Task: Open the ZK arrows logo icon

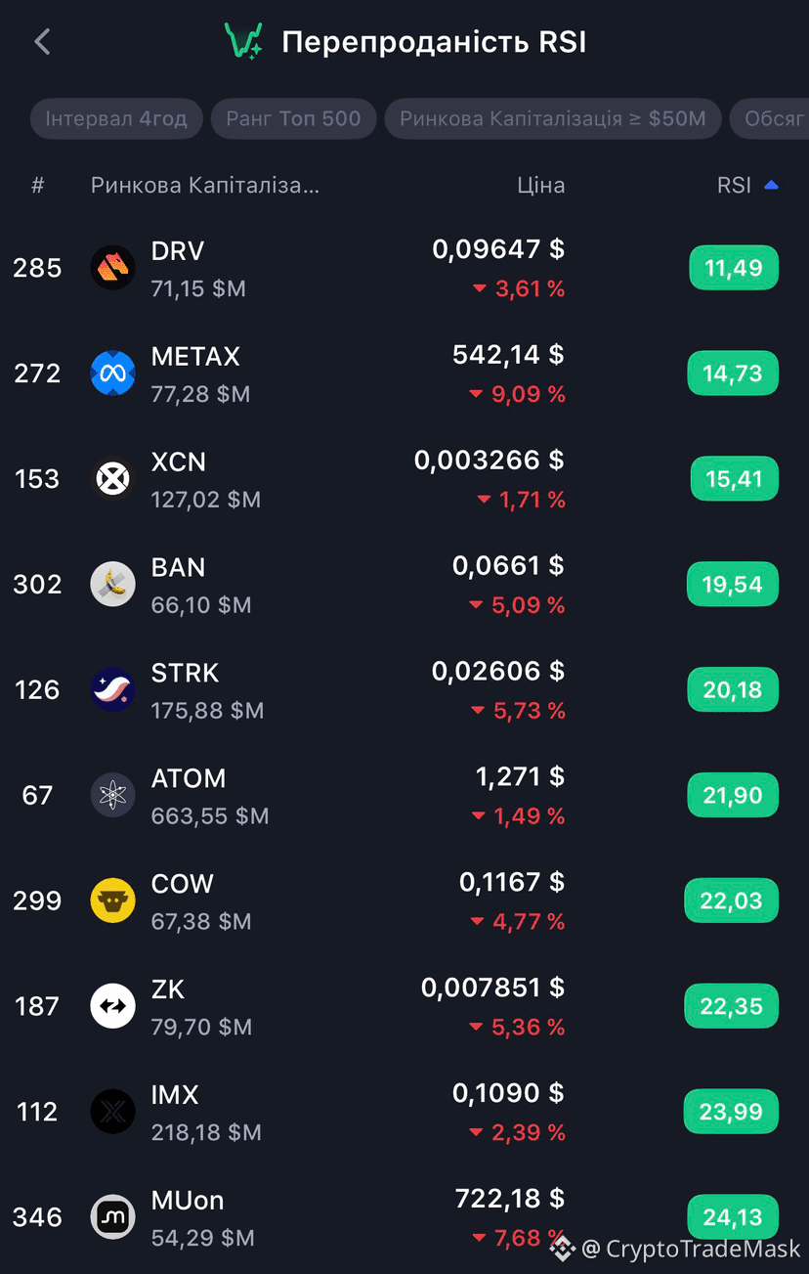Action: [113, 1006]
